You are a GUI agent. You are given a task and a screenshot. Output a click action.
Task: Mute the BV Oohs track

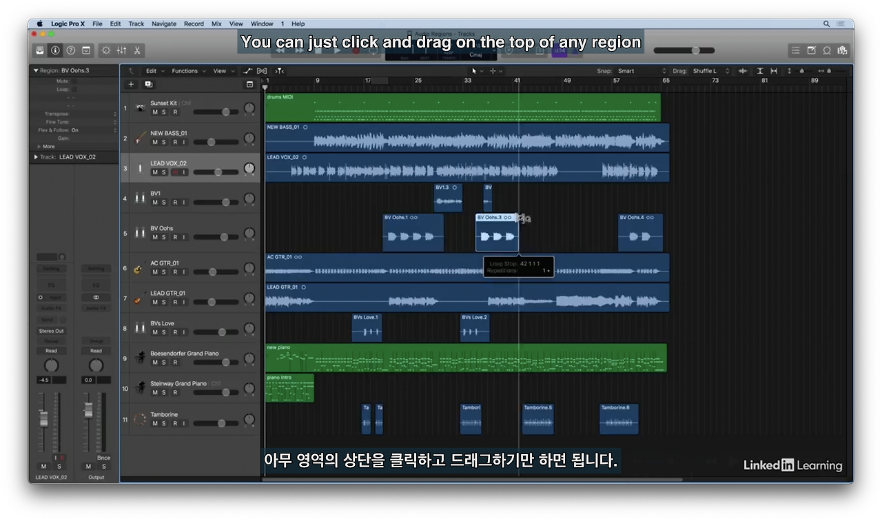(x=155, y=237)
